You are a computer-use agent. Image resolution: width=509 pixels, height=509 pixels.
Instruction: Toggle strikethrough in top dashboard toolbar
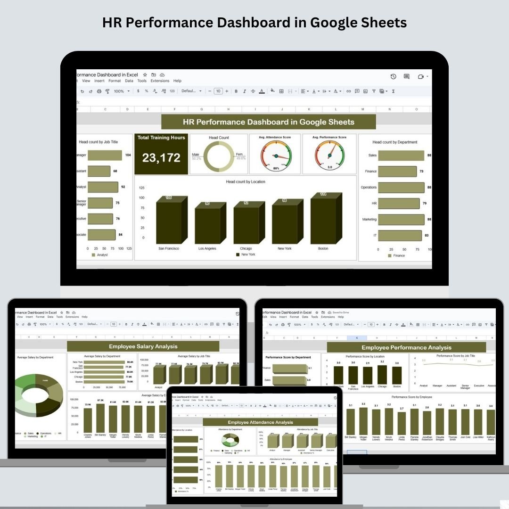pyautogui.click(x=253, y=91)
